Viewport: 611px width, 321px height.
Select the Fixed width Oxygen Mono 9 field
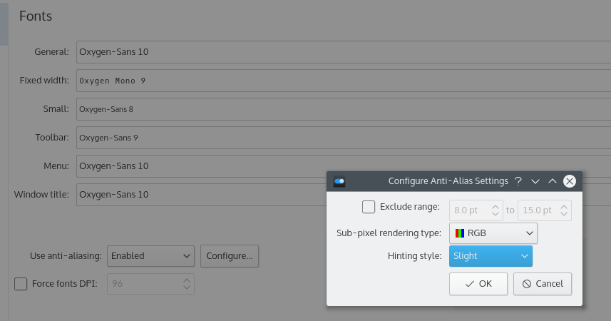tap(344, 81)
